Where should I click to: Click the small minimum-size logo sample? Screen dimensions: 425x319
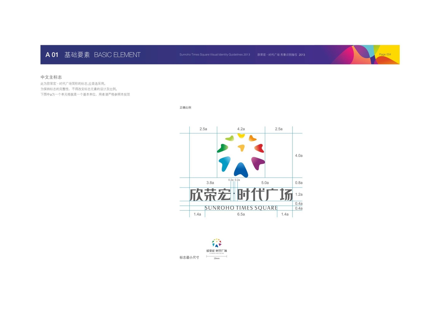click(217, 246)
